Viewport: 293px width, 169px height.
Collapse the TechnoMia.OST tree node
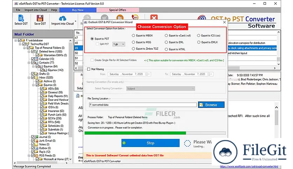pyautogui.click(x=20, y=44)
